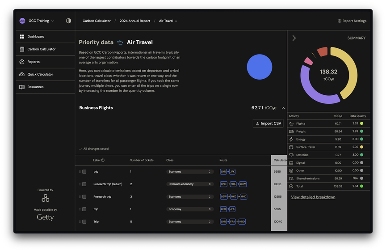Open class dropdown in Trip 5-ticket row
386x251 pixels.
[189, 221]
